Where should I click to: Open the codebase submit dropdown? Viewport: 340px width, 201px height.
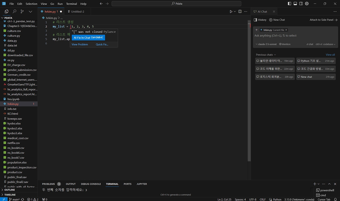[x=326, y=44]
